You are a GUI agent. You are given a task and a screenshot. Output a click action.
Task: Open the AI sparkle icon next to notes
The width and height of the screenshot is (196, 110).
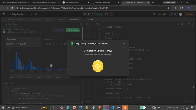click(111, 14)
